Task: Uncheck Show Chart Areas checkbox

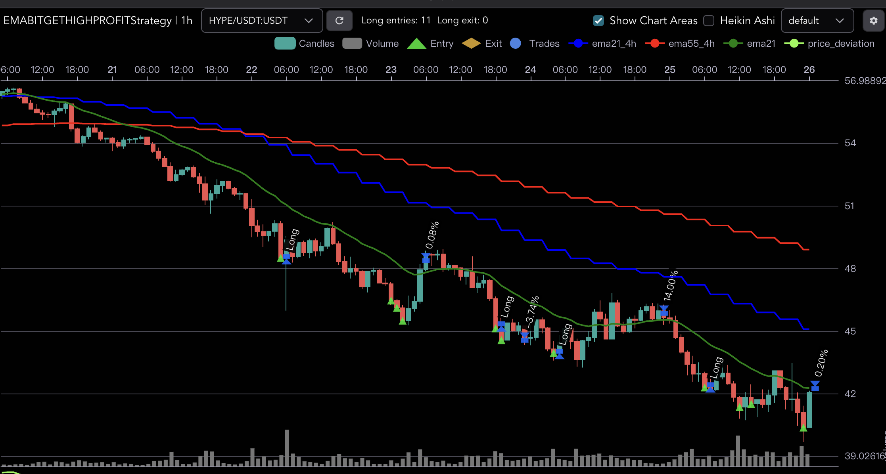Action: (598, 21)
